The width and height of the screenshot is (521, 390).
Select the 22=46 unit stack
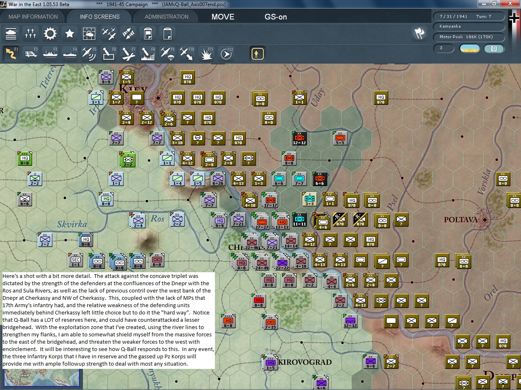251,242
